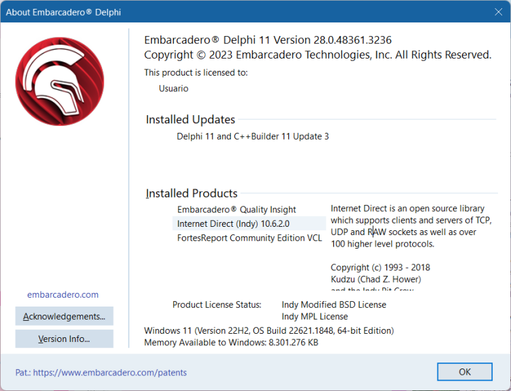
Task: Click the Product License Status label
Action: point(217,304)
